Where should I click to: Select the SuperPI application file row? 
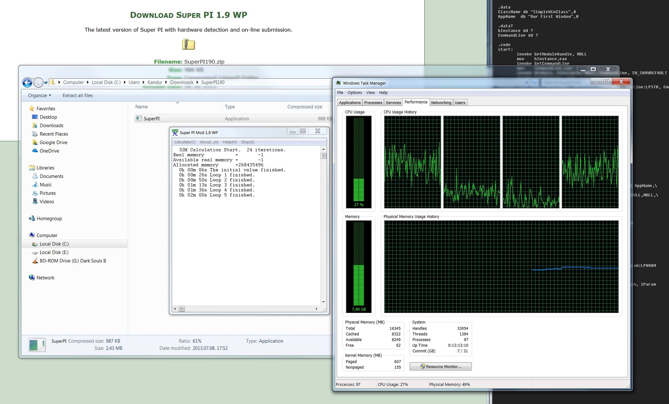(233, 118)
